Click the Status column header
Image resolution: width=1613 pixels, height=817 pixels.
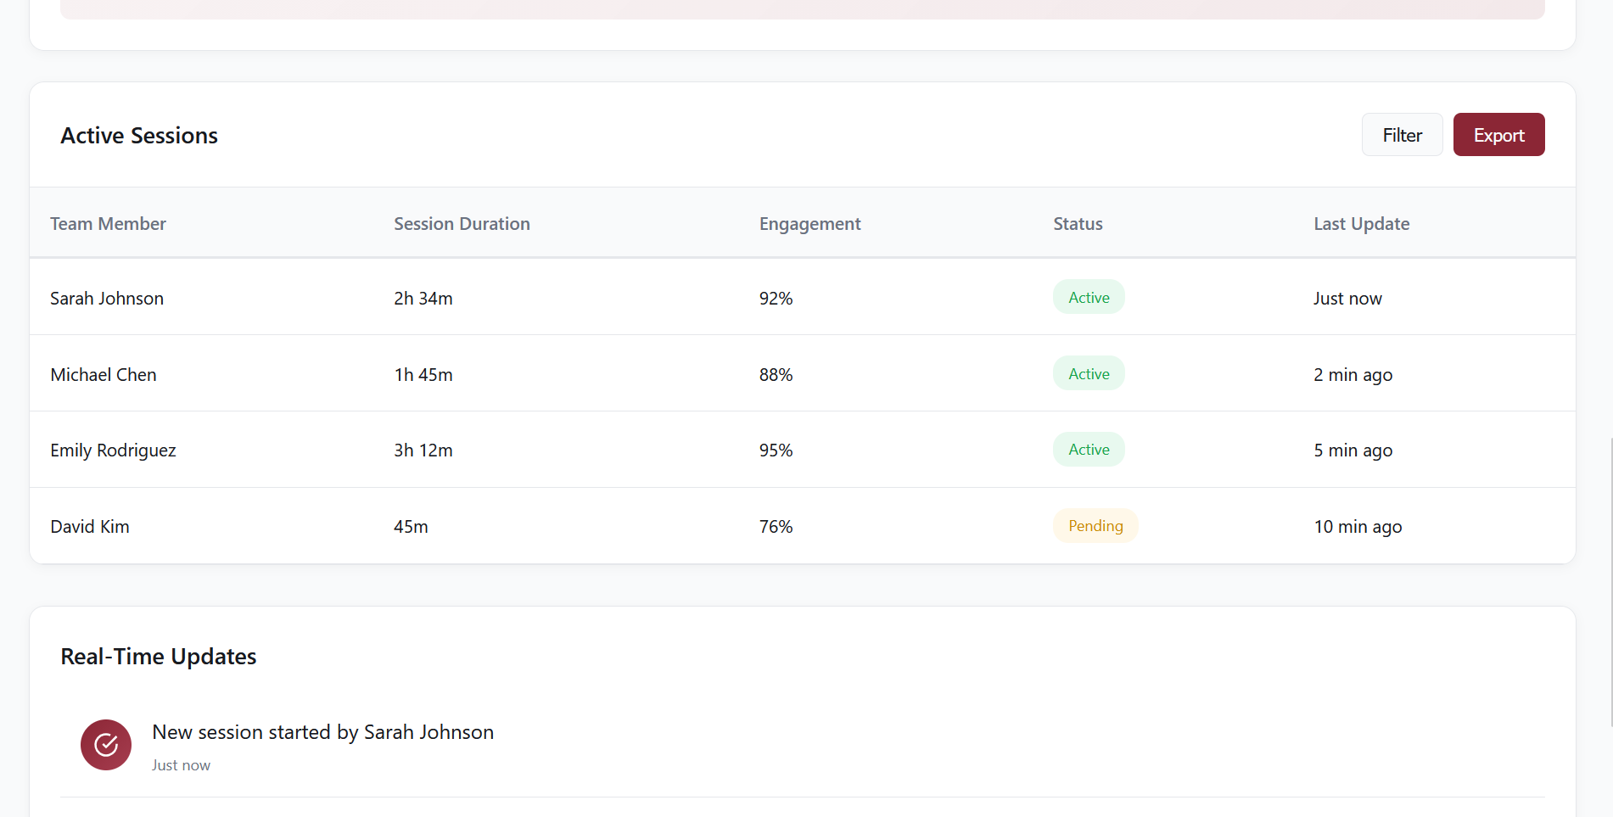[1077, 223]
